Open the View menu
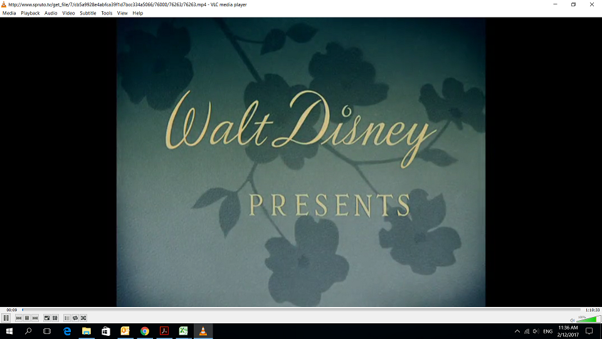This screenshot has width=602, height=339. point(122,13)
